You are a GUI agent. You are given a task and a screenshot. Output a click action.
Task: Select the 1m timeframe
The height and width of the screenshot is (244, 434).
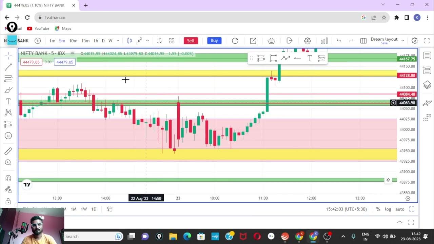[x=52, y=41]
